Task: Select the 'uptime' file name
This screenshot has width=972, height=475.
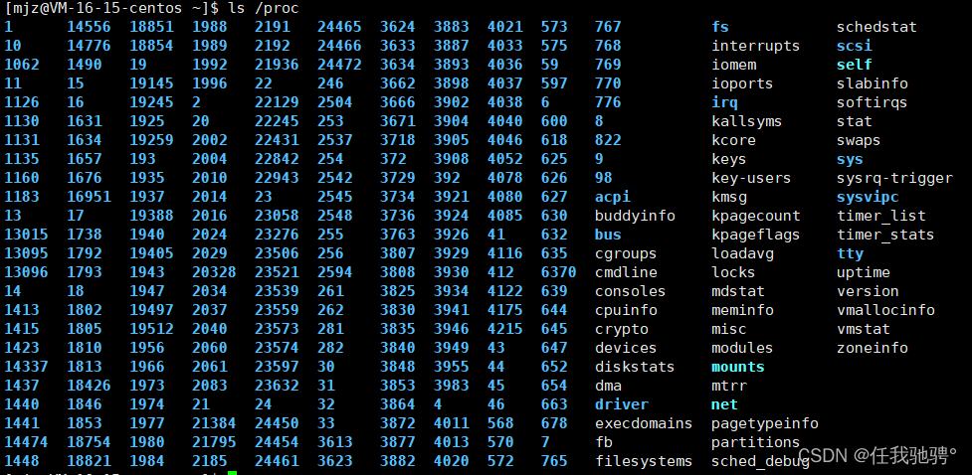Action: pyautogui.click(x=864, y=272)
